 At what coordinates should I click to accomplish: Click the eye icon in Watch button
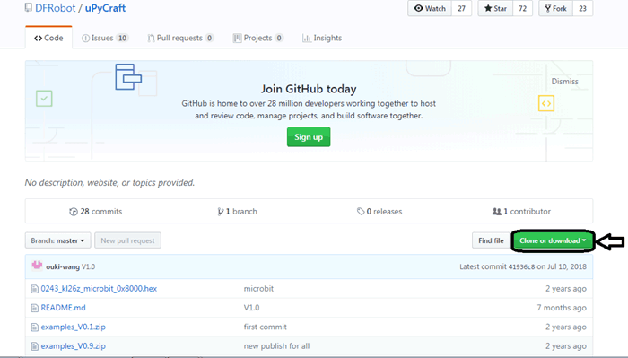click(419, 8)
